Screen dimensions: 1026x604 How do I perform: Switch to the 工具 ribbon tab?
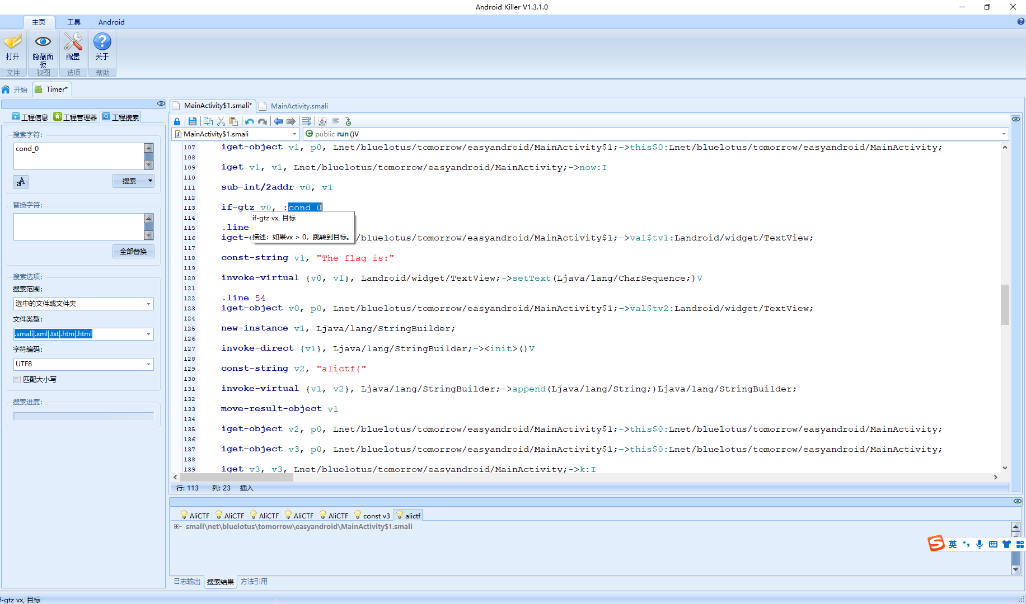pyautogui.click(x=74, y=22)
